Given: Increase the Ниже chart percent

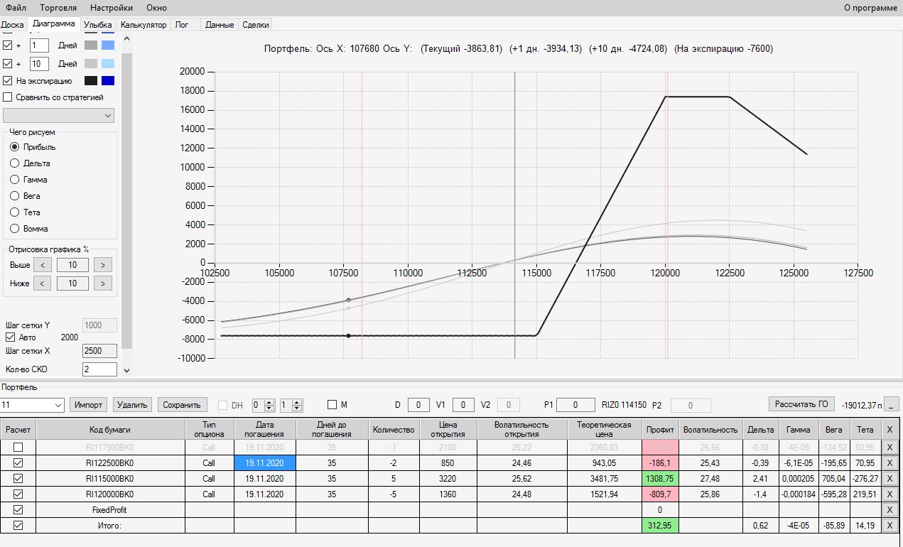Looking at the screenshot, I should 103,283.
